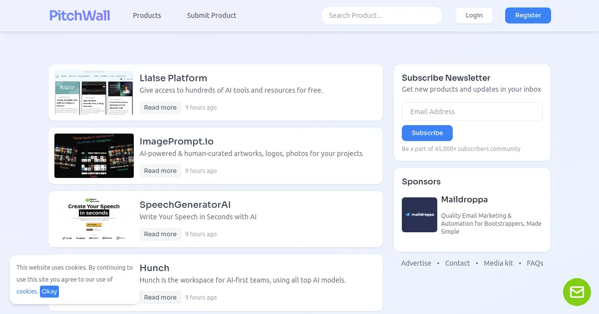The height and width of the screenshot is (314, 599).
Task: Click the SpeechGeneratorAI preview image
Action: pos(94,219)
